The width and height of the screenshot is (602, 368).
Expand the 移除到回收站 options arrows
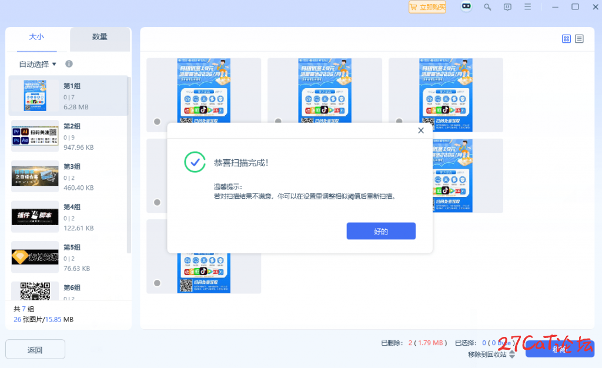click(x=511, y=355)
